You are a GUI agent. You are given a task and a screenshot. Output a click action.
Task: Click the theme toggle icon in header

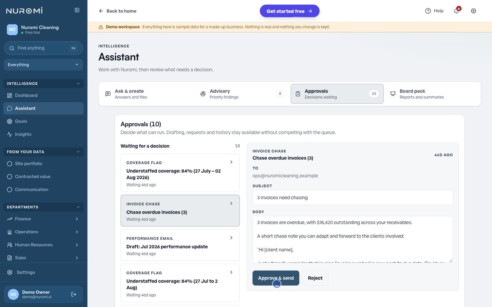click(x=474, y=11)
